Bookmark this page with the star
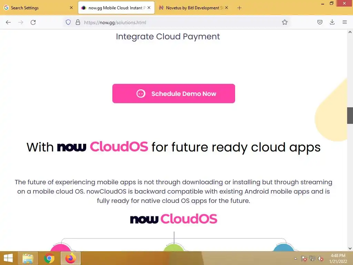The height and width of the screenshot is (265, 353). pos(284,22)
